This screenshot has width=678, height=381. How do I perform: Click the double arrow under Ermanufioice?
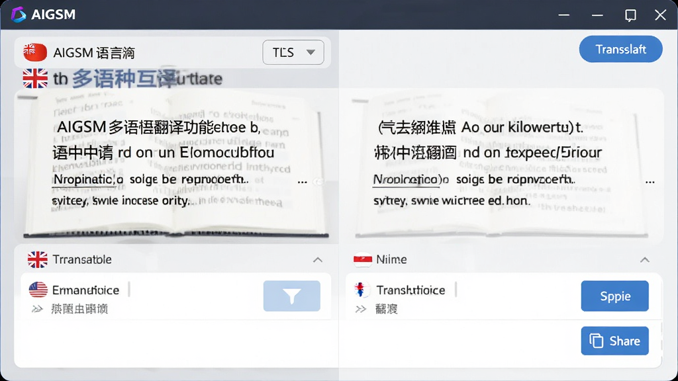pos(38,309)
